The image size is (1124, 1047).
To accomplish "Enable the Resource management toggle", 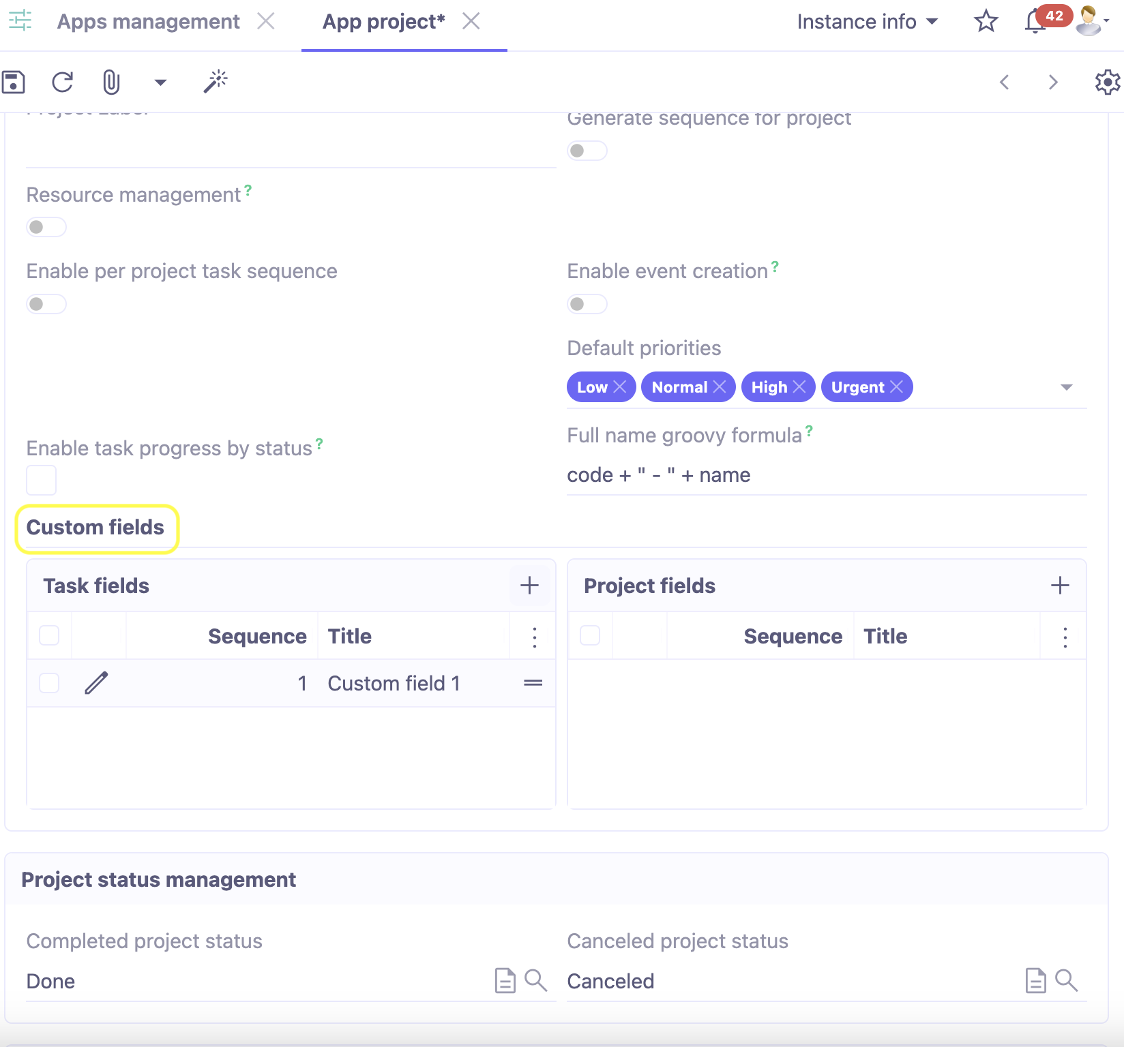I will 46,227.
